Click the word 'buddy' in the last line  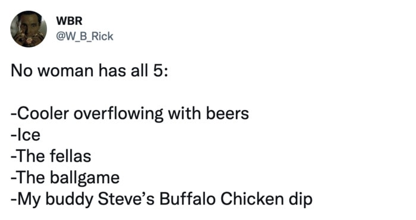tap(70, 200)
